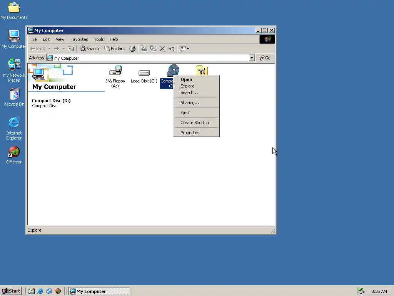
Task: Open the History toolbar icon
Action: click(132, 49)
